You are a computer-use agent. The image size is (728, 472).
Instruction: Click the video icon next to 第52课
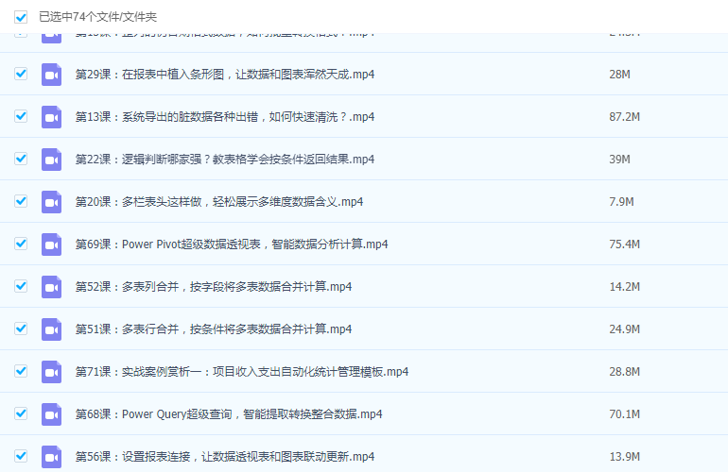[x=52, y=286]
